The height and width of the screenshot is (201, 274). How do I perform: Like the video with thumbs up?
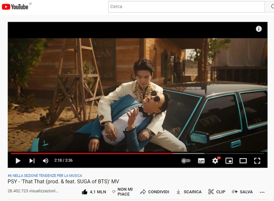coord(94,192)
